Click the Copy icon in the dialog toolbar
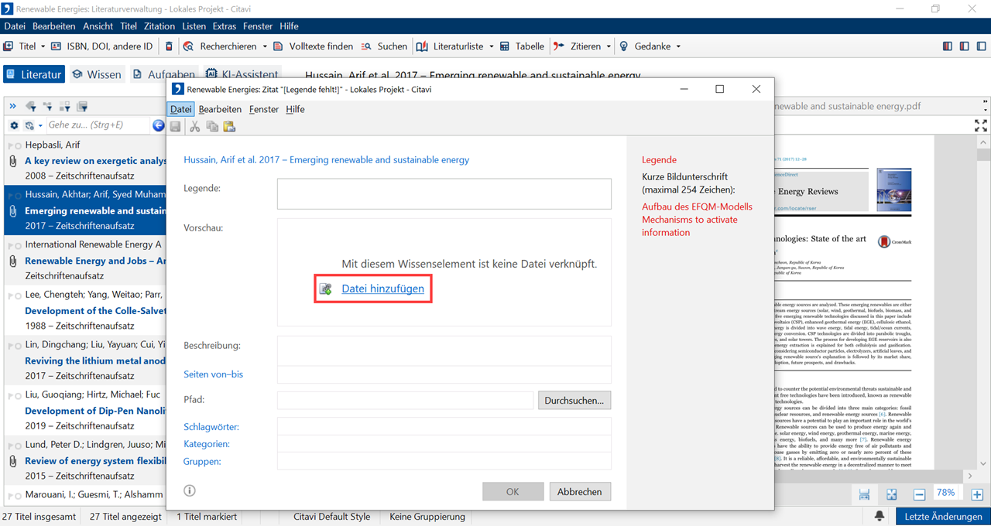991x526 pixels. tap(212, 127)
